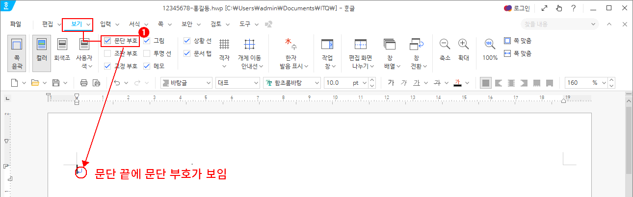This screenshot has width=633, height=197.
Task: Undo the last action
Action: tap(117, 83)
